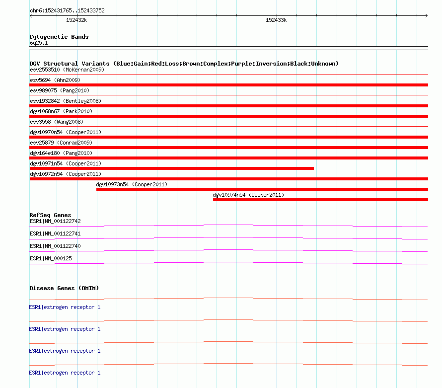442x388 pixels.
Task: Open the first ESR1|estrogen receptor 1 link
Action: [65, 307]
